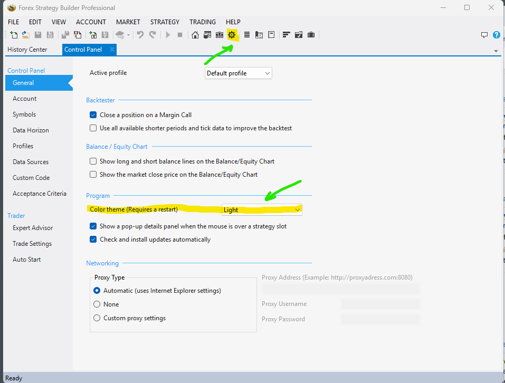505x383 pixels.
Task: Open the FILE menu
Action: tap(14, 22)
